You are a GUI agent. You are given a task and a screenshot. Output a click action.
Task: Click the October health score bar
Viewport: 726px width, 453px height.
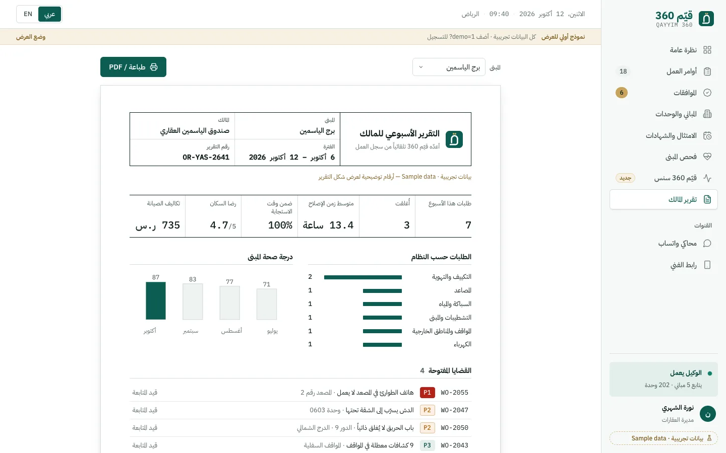click(156, 300)
